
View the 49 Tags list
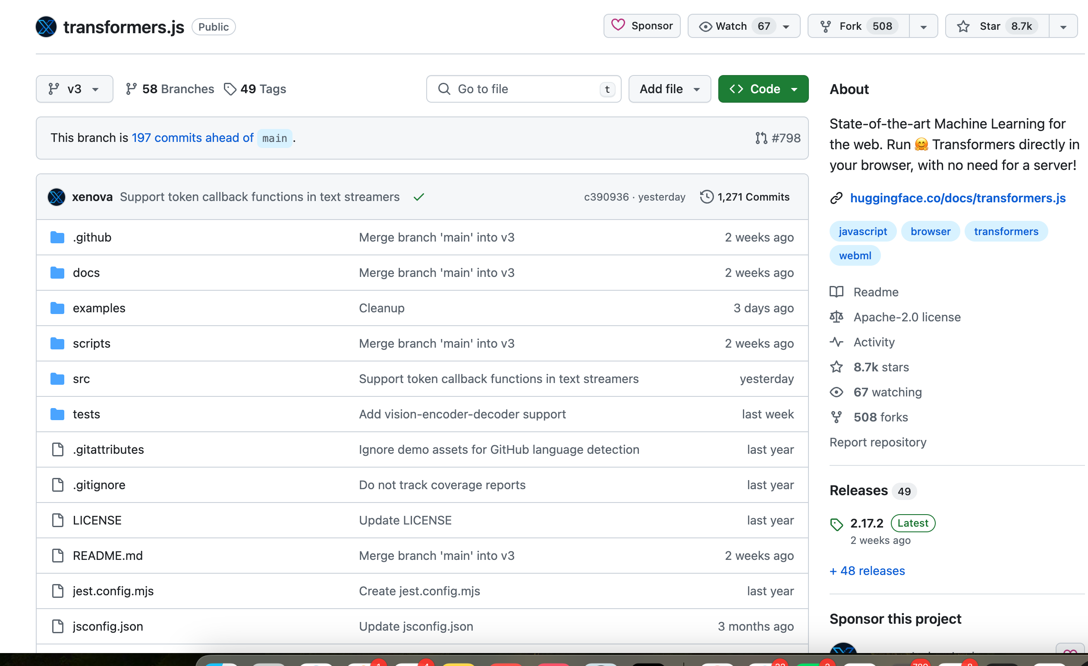coord(255,89)
